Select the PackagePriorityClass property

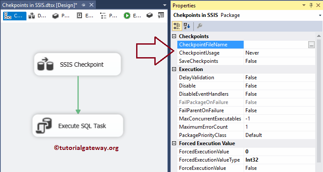coord(210,135)
